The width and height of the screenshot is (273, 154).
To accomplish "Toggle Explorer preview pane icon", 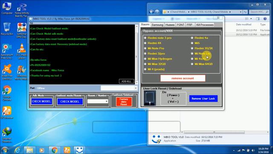I will coord(258,19).
